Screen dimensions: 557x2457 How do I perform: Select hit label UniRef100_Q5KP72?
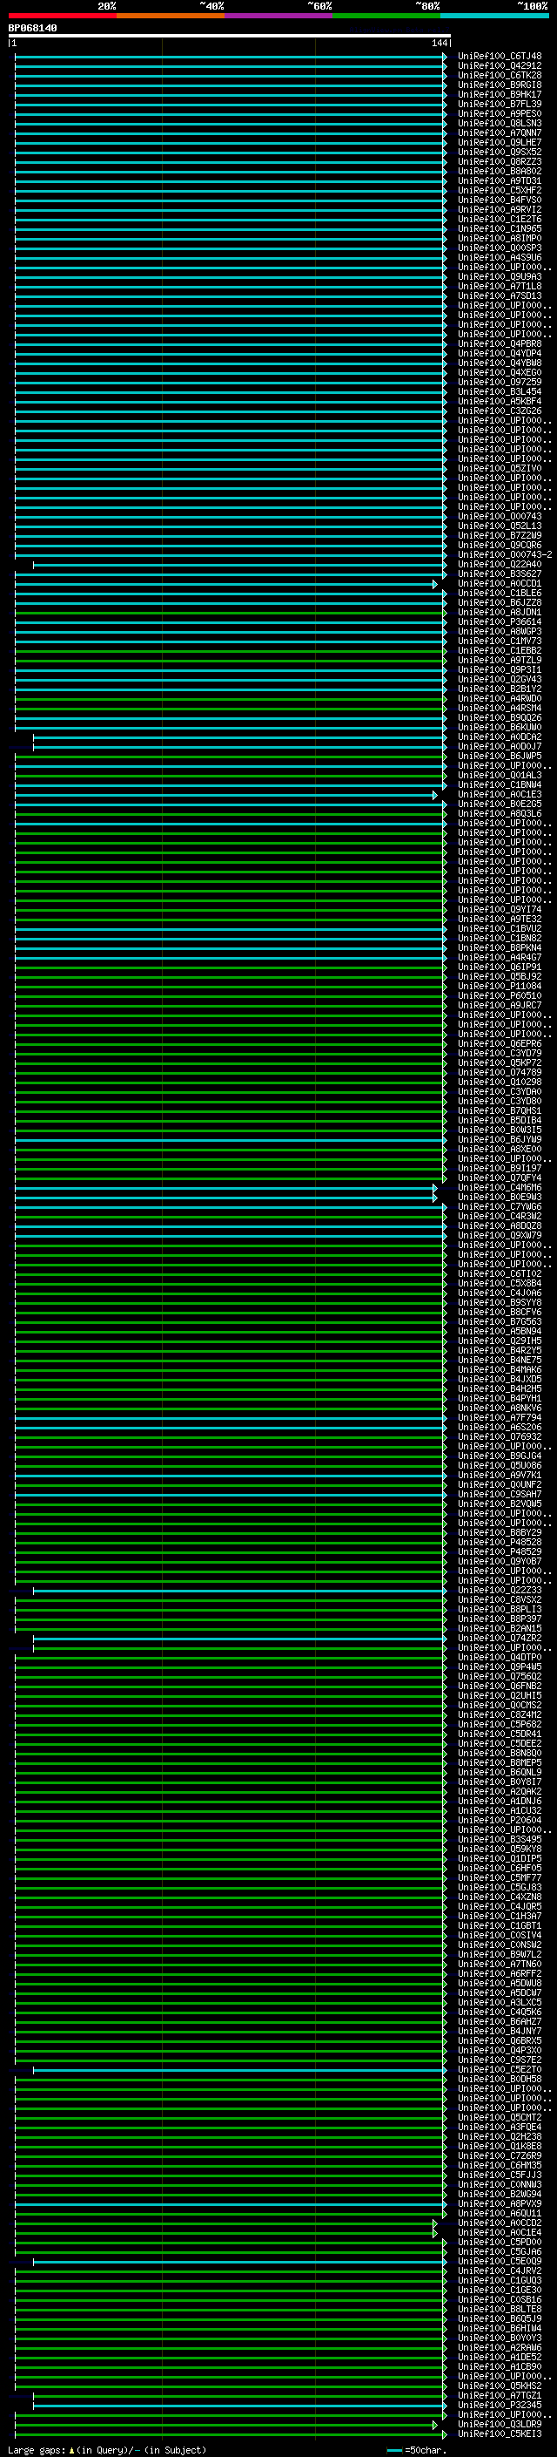(x=499, y=1062)
